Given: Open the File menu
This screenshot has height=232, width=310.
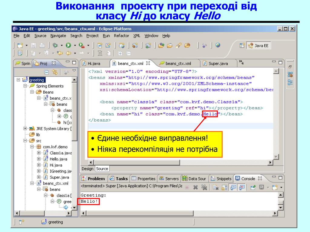Looking at the screenshot, I should click(16, 36).
